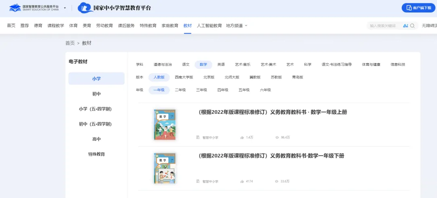Select the 语文 subject filter
Viewport: 437px width, 198px height.
coord(186,64)
